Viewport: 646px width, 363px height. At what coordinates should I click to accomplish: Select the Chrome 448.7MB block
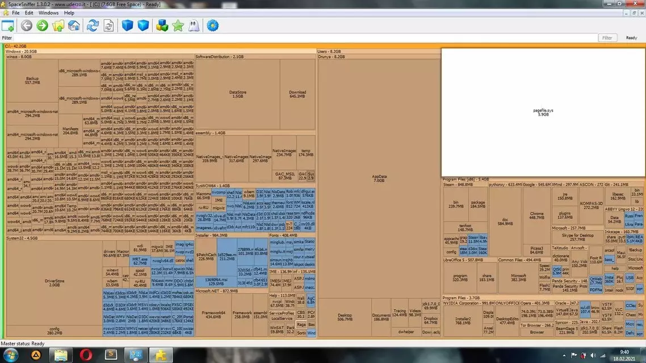click(x=536, y=216)
